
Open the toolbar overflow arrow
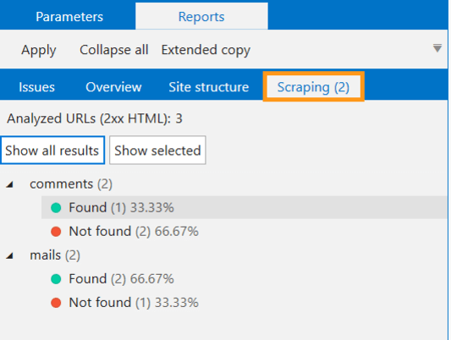click(x=437, y=48)
